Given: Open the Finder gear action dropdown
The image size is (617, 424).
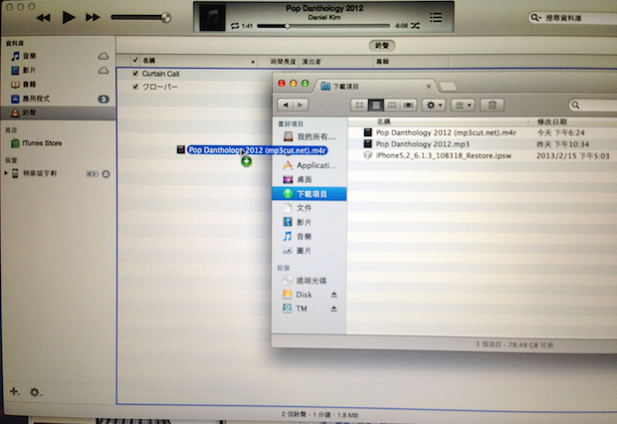Looking at the screenshot, I should [x=434, y=106].
